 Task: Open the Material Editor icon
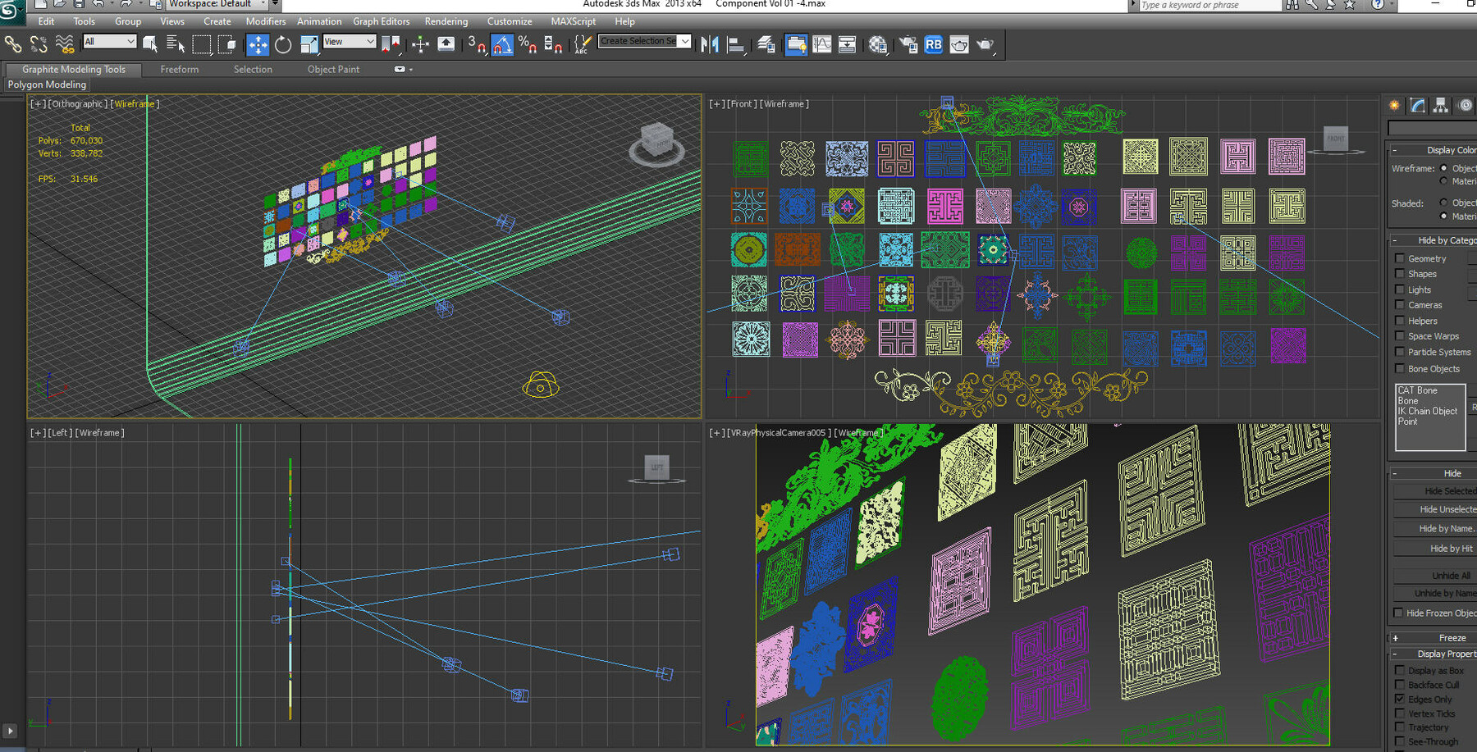coord(878,44)
